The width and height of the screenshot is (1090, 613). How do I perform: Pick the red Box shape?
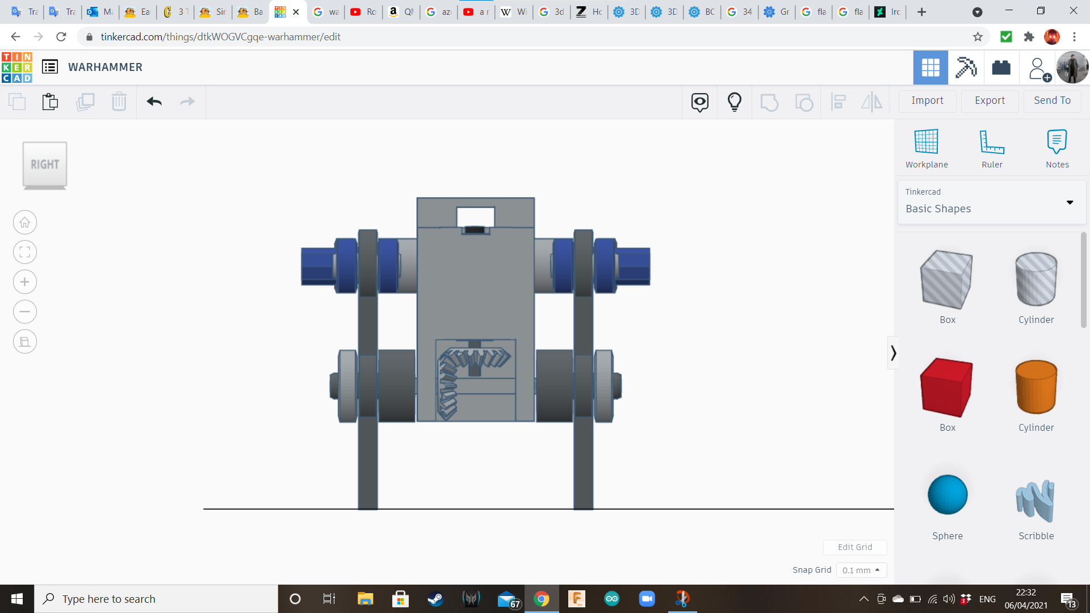[947, 388]
